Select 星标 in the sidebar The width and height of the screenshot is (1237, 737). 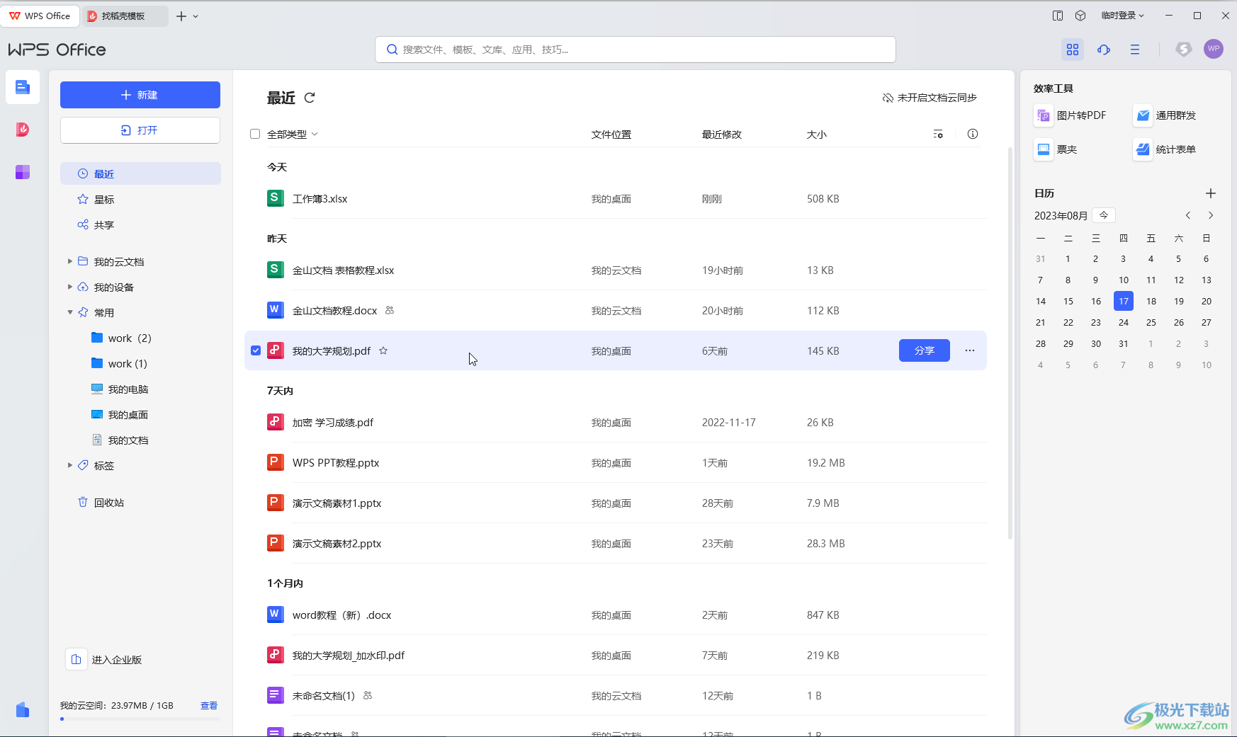tap(140, 199)
